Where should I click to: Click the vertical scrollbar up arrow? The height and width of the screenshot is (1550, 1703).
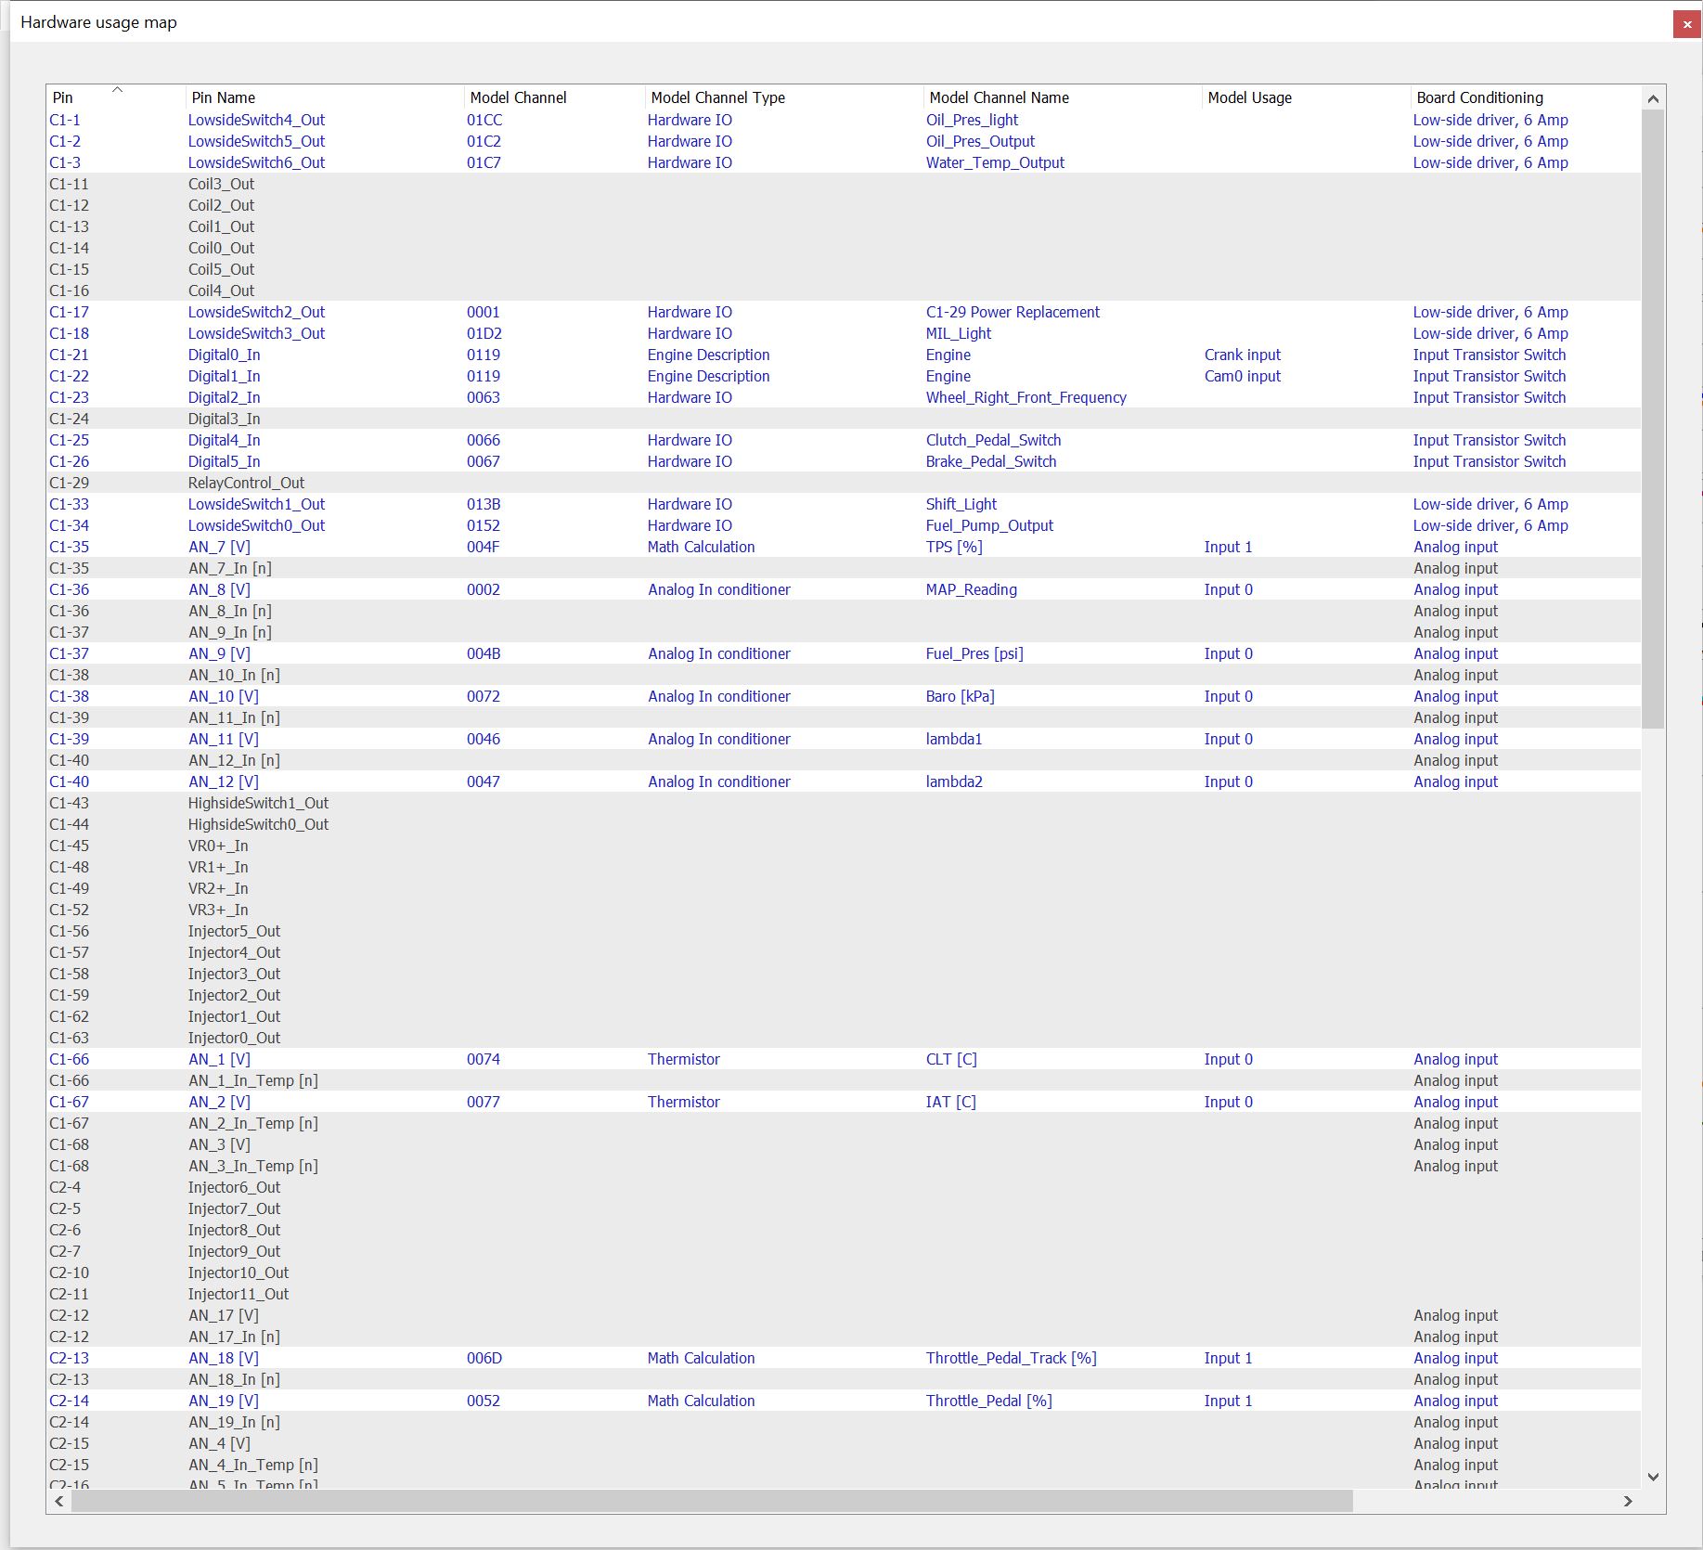1652,98
